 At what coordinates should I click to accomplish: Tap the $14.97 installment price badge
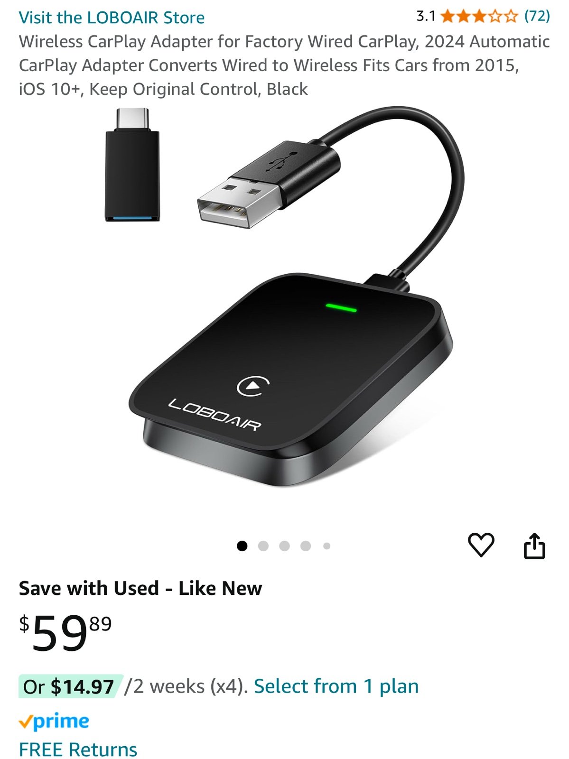point(70,686)
